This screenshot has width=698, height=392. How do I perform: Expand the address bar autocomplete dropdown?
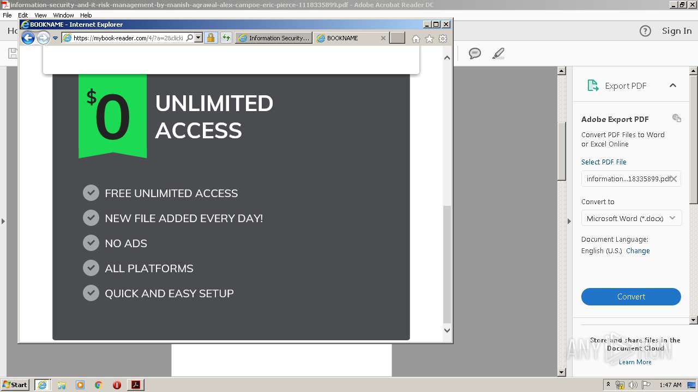click(x=198, y=38)
